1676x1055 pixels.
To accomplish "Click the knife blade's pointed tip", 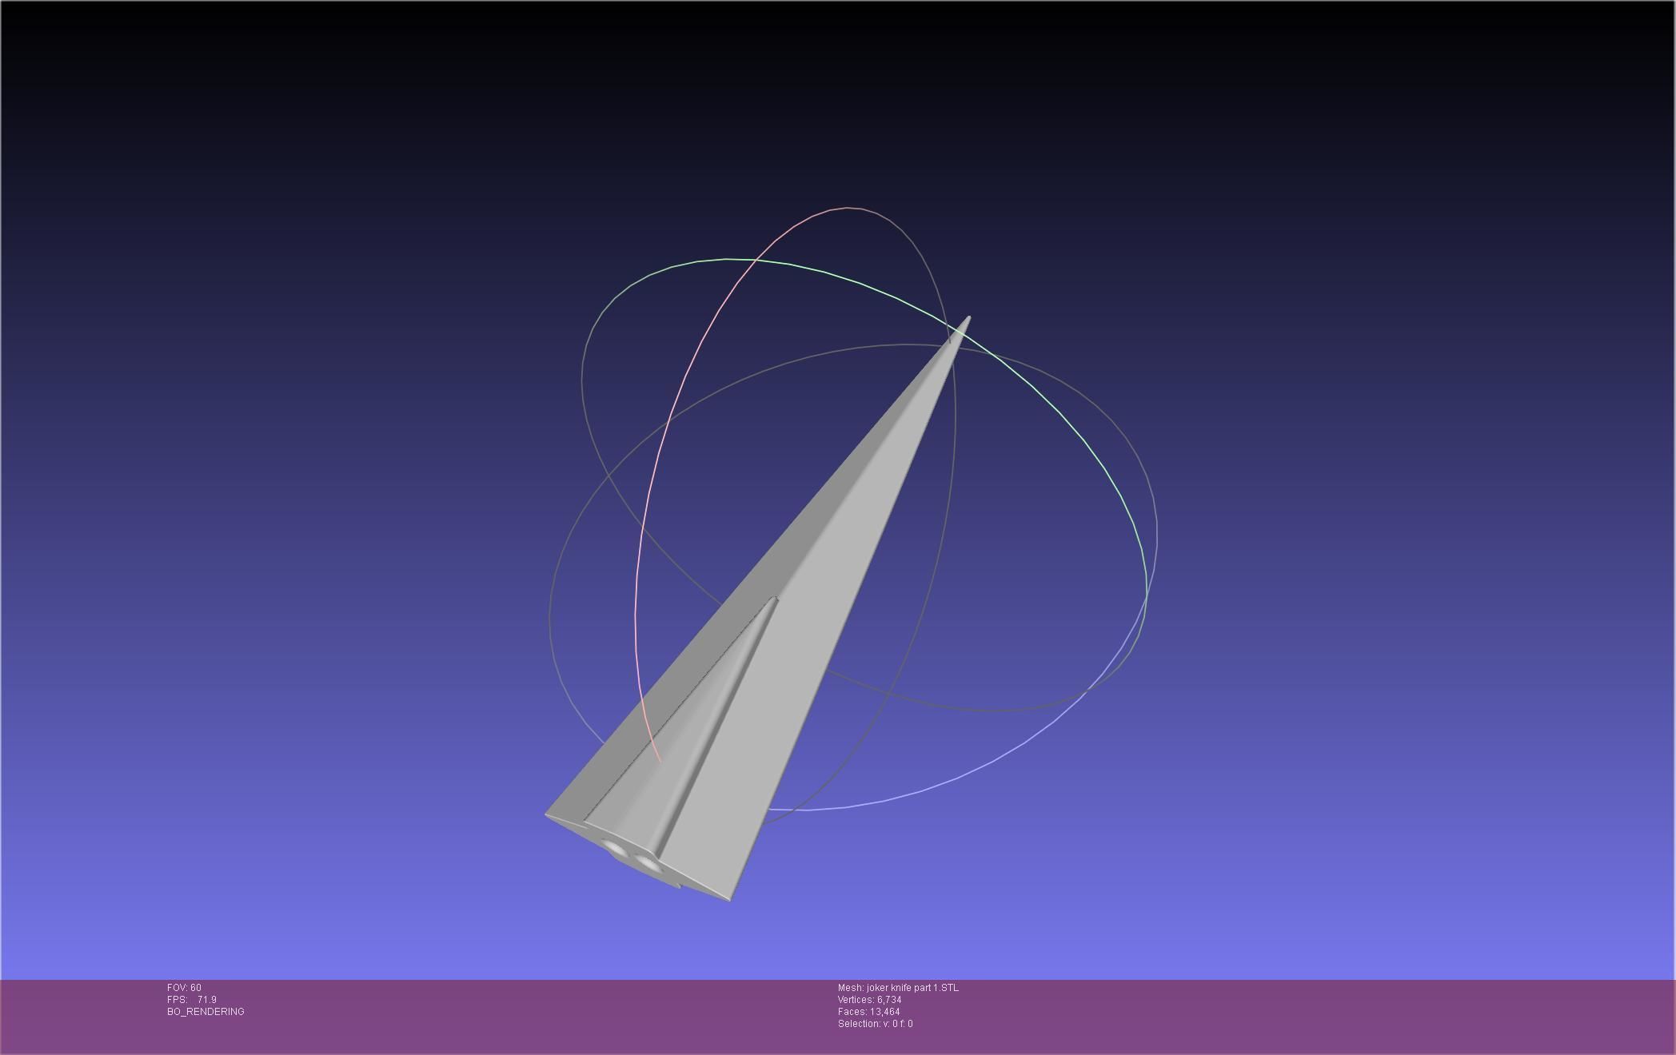I will tap(968, 319).
